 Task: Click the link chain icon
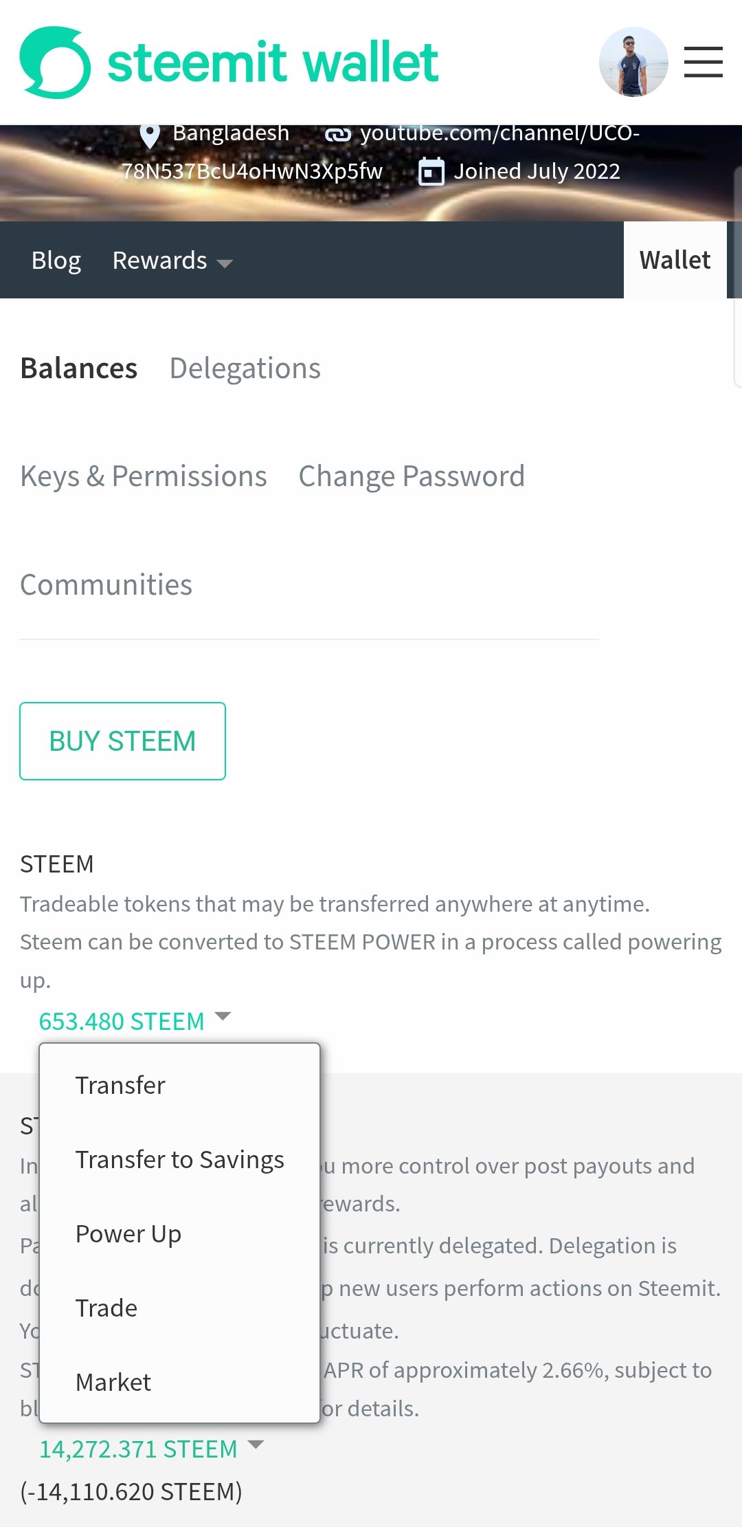click(337, 134)
